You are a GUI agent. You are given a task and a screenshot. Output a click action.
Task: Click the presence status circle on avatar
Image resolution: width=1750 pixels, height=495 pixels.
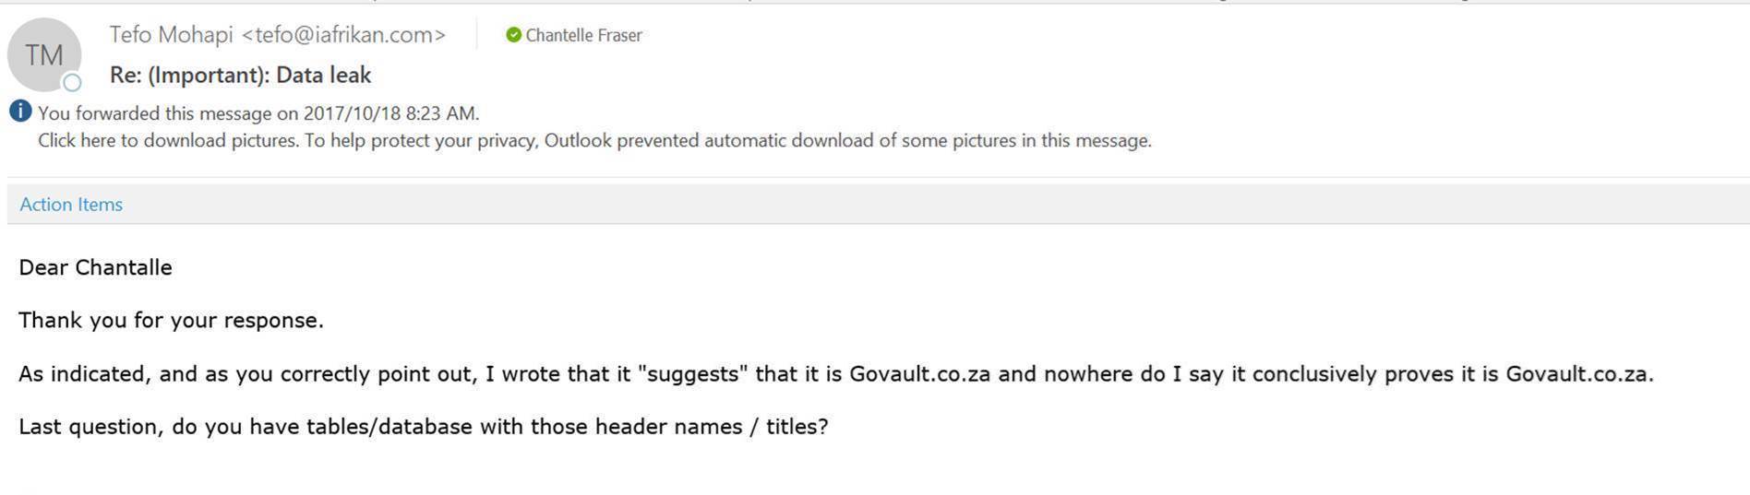72,83
